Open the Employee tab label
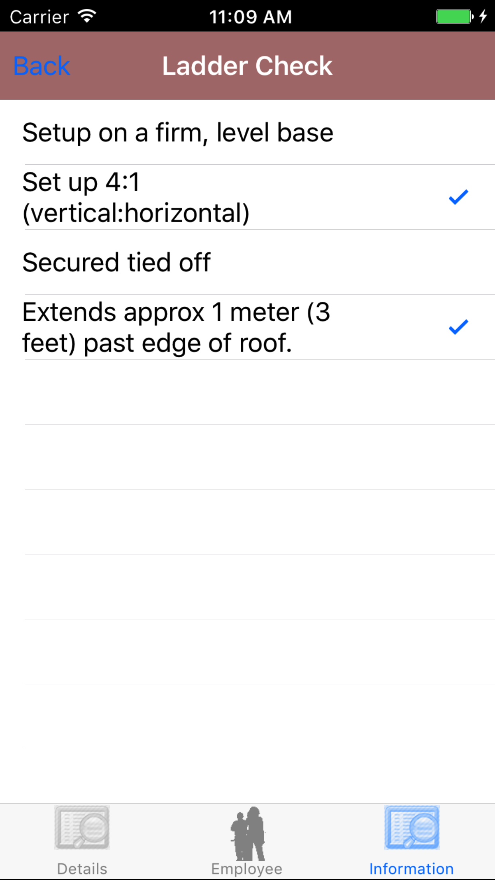This screenshot has height=880, width=495. point(247,869)
